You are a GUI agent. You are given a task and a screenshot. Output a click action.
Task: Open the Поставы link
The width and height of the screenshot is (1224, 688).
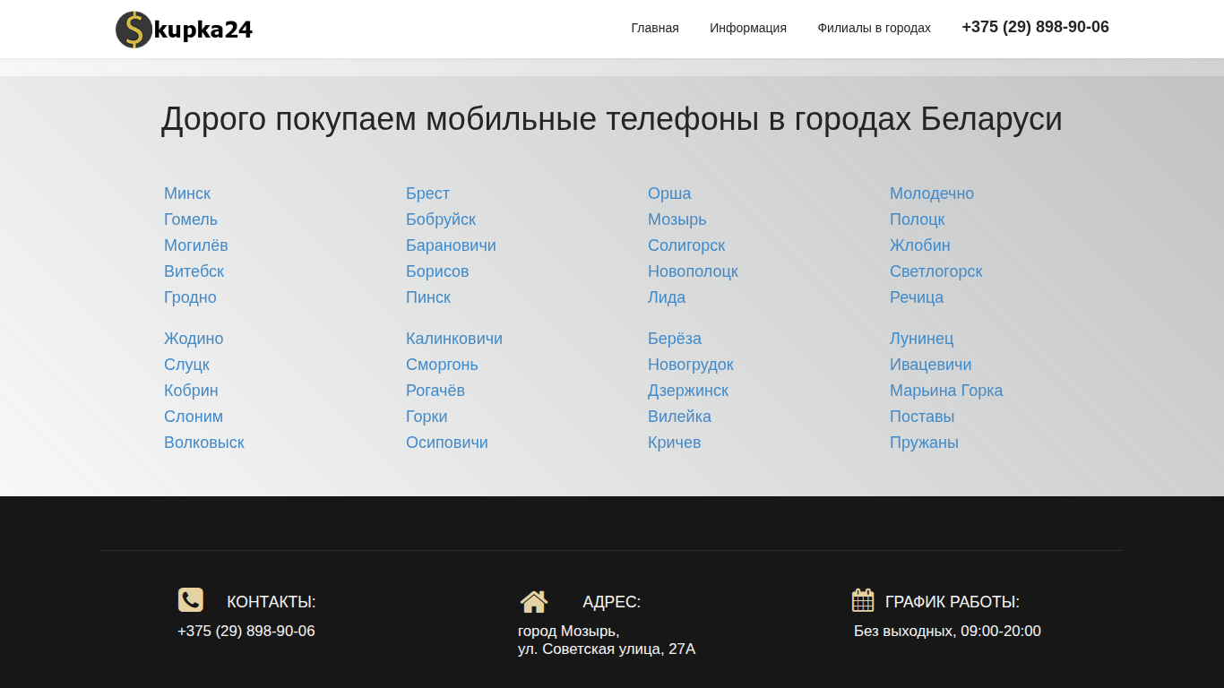pos(922,417)
